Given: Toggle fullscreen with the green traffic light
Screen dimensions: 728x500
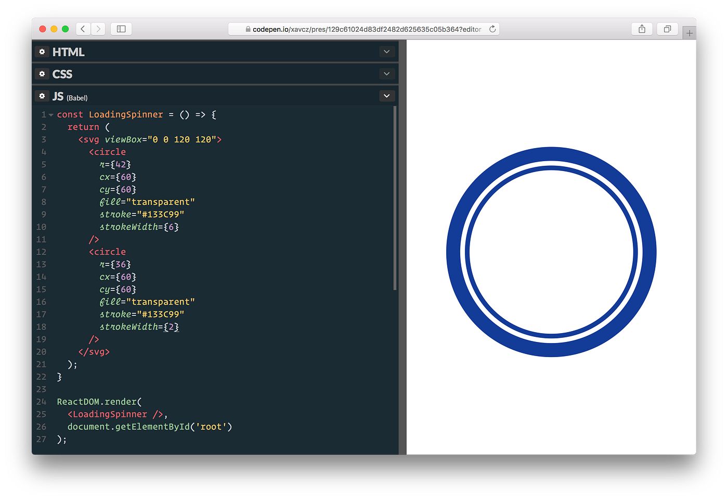Looking at the screenshot, I should coord(65,29).
